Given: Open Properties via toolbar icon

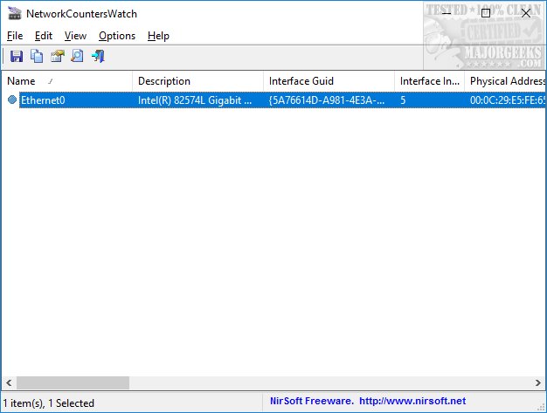Looking at the screenshot, I should coord(58,56).
